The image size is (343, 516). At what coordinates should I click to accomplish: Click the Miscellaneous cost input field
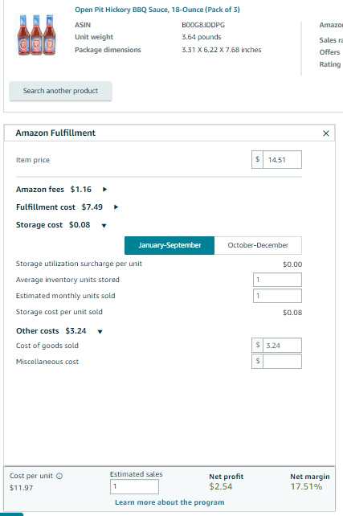click(x=282, y=361)
